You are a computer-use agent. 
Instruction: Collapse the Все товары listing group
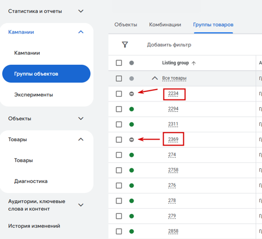155,78
